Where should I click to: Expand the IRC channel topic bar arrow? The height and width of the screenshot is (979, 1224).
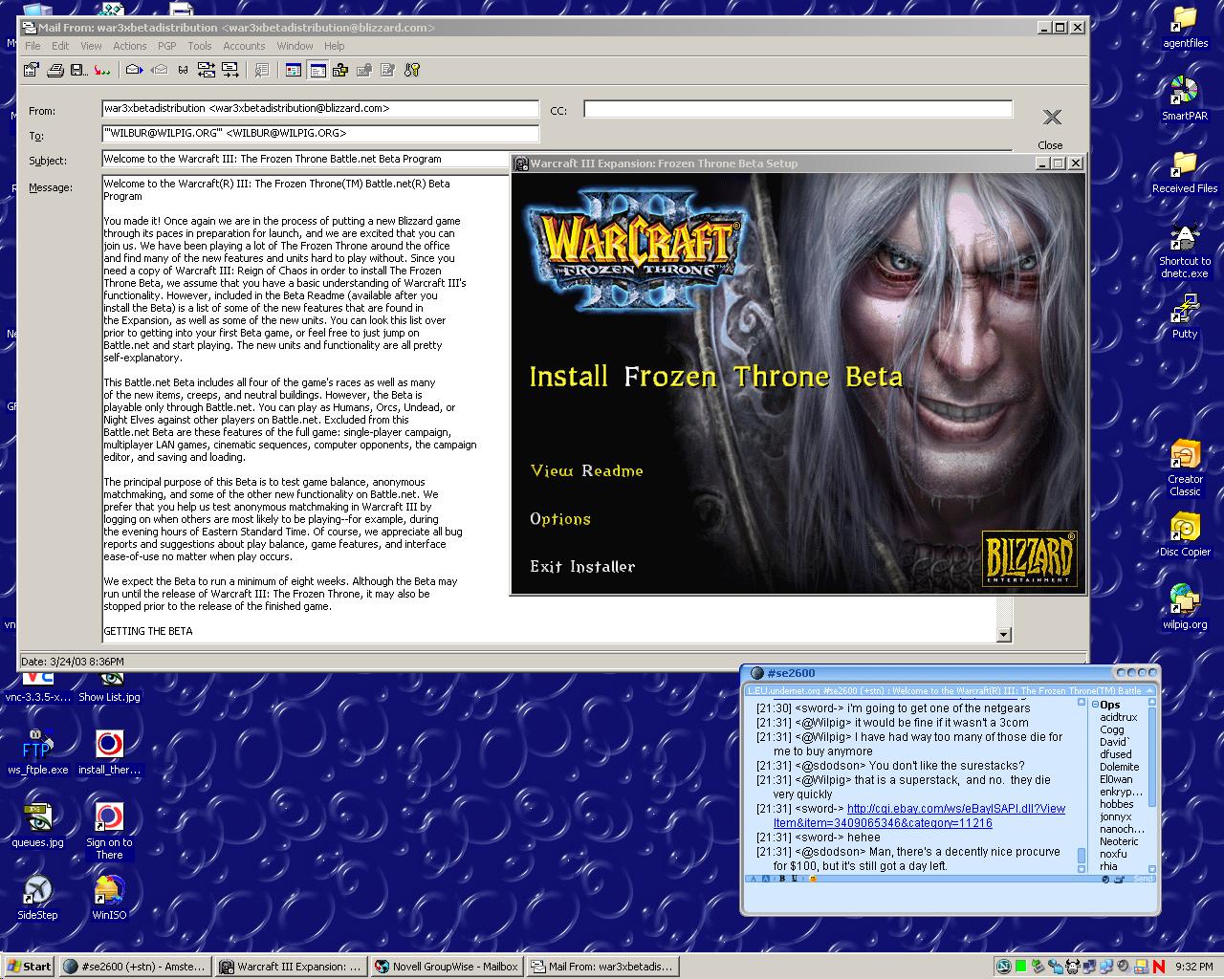pyautogui.click(x=1150, y=690)
